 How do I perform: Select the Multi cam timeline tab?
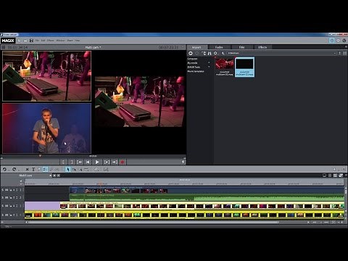point(25,175)
